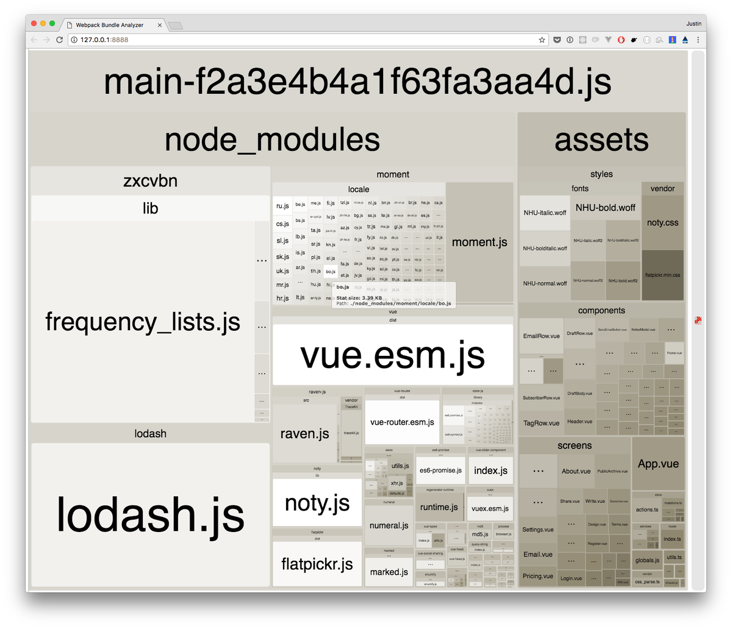
Task: Click the blue triangle extension icon
Action: pos(685,40)
